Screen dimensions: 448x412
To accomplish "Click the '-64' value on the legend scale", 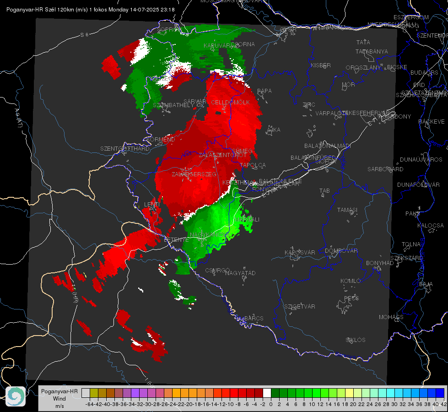I will [x=89, y=404].
